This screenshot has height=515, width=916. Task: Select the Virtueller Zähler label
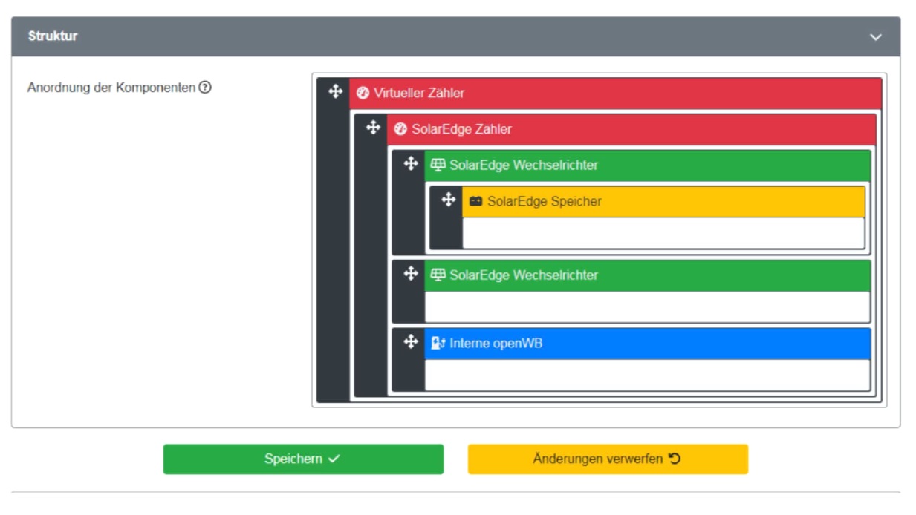click(419, 93)
